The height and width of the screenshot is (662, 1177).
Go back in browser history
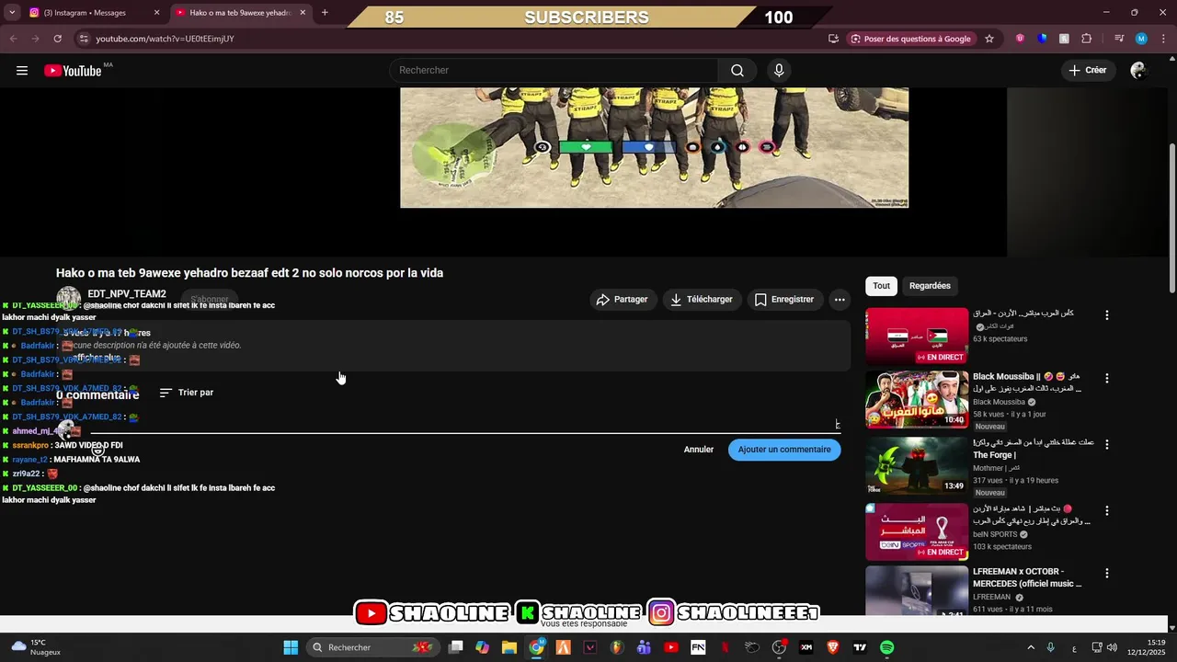coord(13,39)
